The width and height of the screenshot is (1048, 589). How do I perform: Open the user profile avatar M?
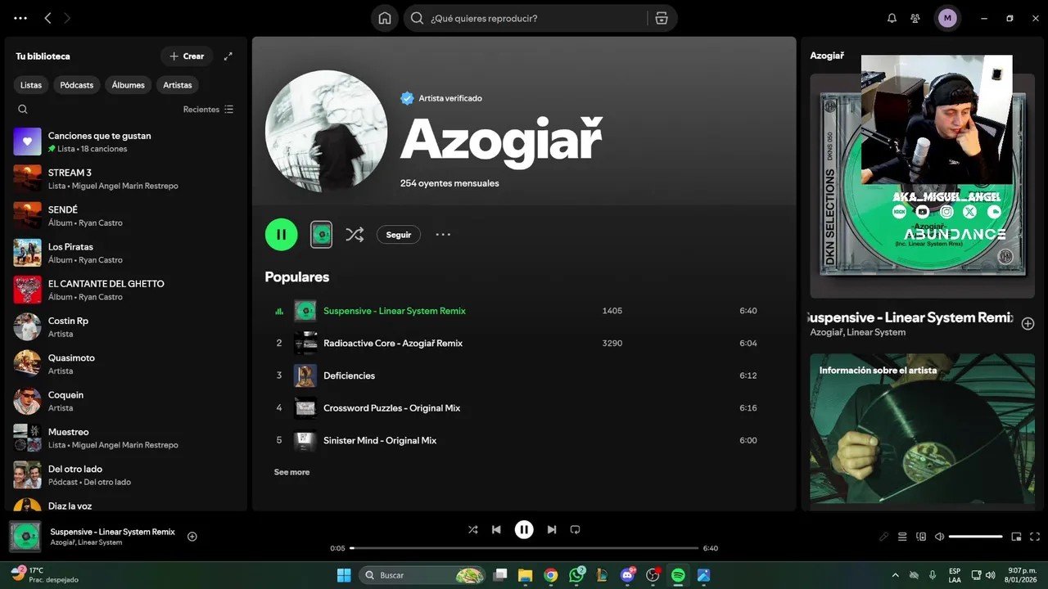947,18
